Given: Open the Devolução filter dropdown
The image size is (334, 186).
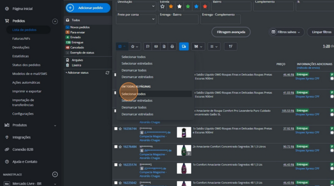Looking at the screenshot, I should tap(136, 7).
